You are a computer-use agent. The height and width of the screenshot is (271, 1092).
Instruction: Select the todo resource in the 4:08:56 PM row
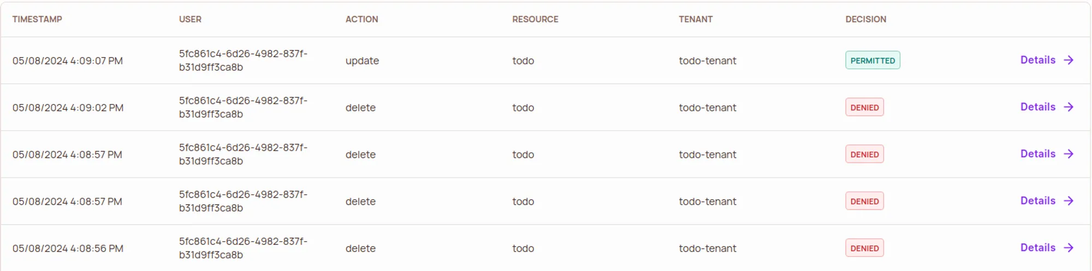[523, 249]
